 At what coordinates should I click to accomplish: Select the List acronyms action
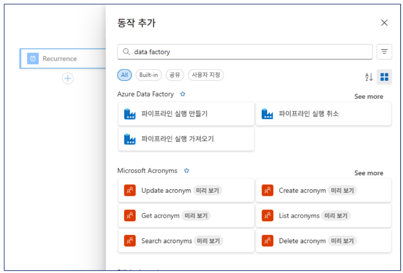[x=324, y=216]
